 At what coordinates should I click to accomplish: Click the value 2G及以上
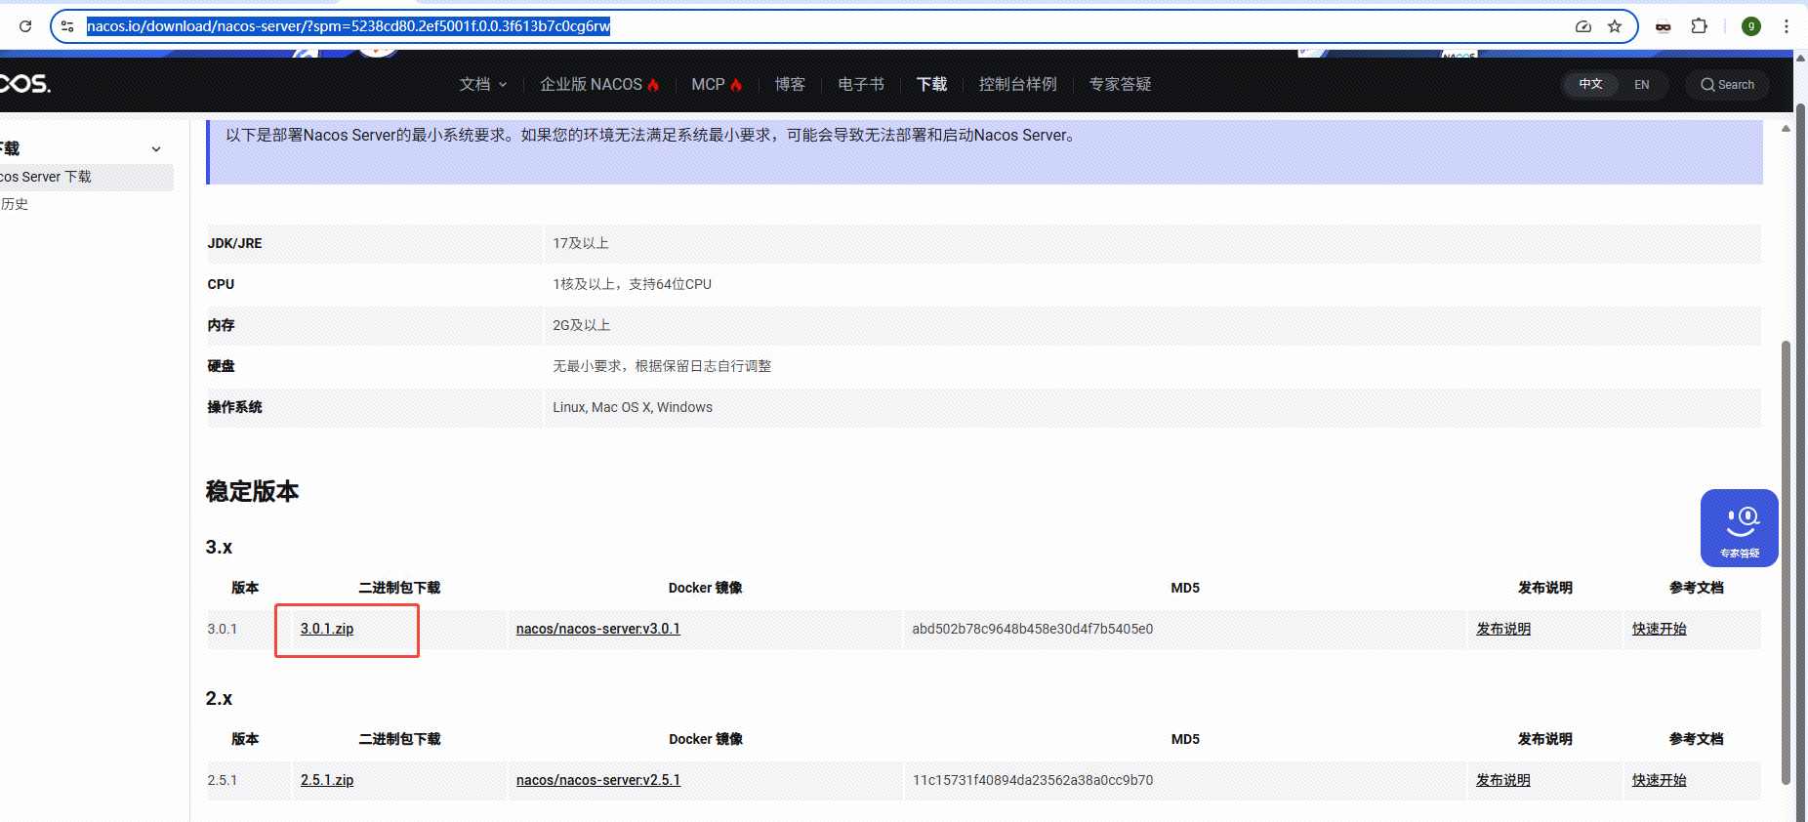pos(582,325)
